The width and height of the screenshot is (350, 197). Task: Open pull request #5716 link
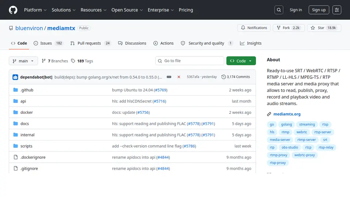(159, 101)
